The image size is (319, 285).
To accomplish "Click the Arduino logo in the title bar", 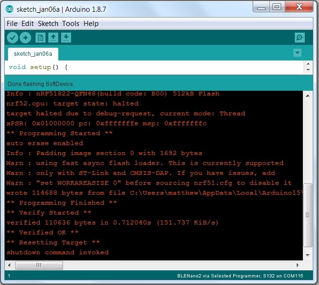I will [x=9, y=9].
